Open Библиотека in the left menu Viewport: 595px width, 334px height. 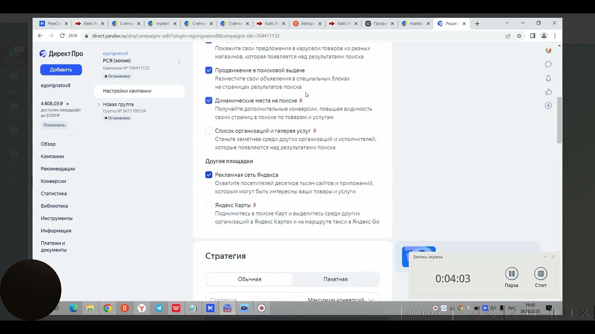[x=54, y=206]
